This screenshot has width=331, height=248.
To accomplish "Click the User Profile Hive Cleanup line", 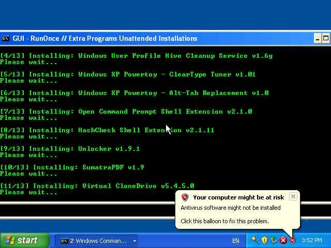I will [137, 56].
